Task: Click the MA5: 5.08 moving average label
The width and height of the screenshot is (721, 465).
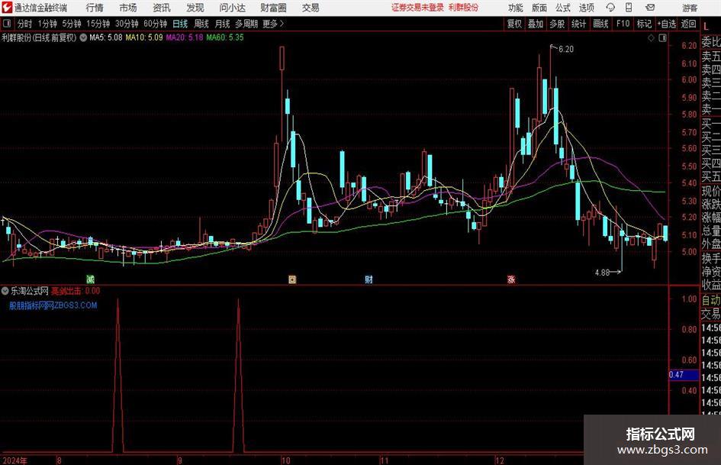Action: 106,37
